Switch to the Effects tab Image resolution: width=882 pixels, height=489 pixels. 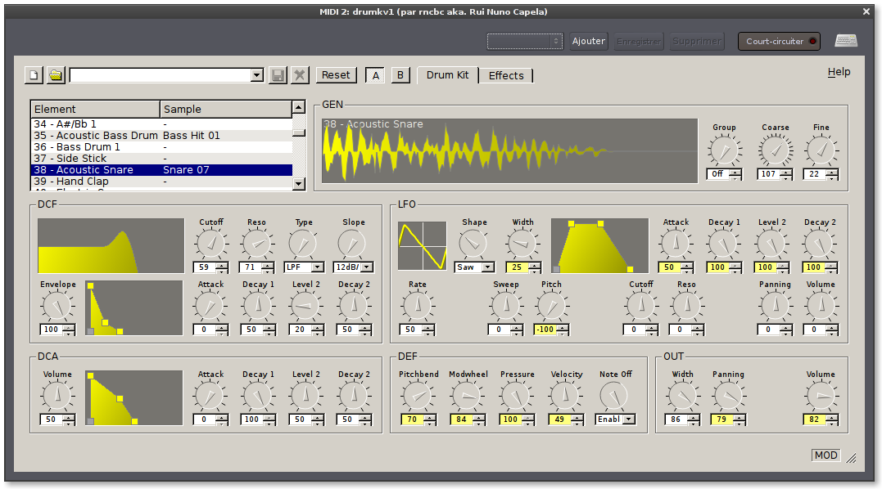tap(506, 75)
